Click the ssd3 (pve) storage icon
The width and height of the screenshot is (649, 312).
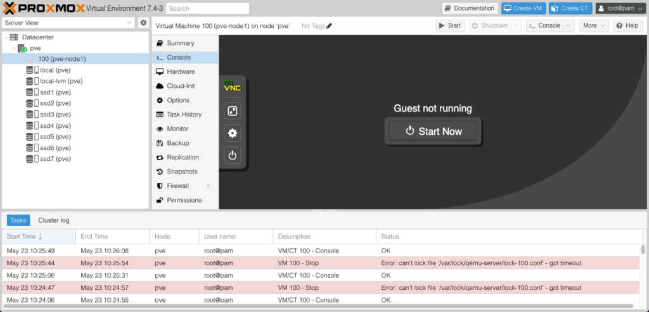pos(32,115)
